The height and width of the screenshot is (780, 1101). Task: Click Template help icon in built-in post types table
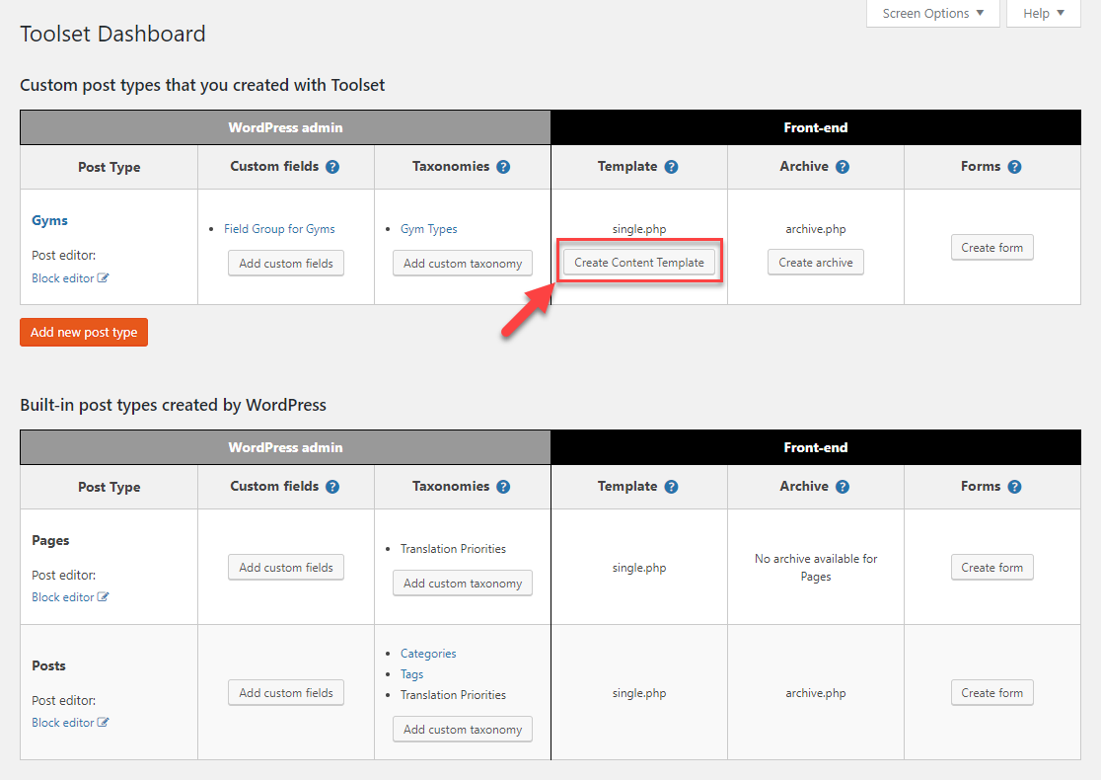(x=671, y=487)
